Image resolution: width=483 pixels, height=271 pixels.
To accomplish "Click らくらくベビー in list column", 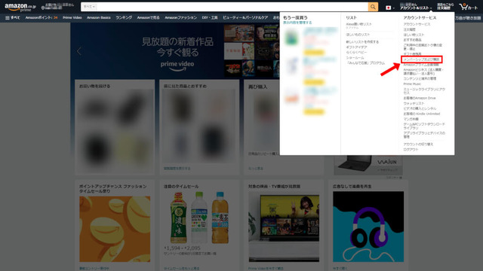I will tap(356, 53).
